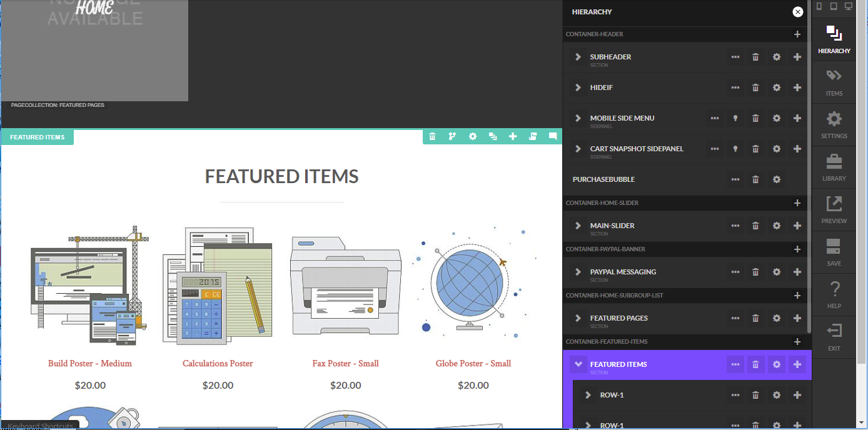Screen dimensions: 868x430
Task: Open the Items panel in the sidebar
Action: 834,82
